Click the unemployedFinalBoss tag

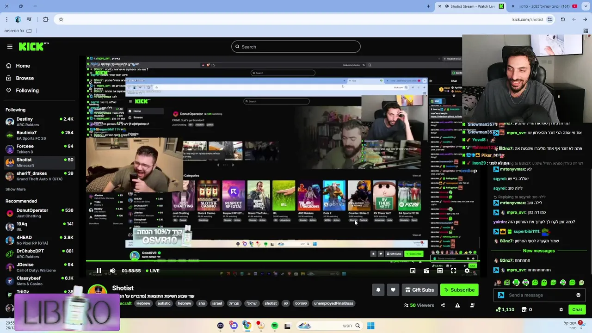333,303
